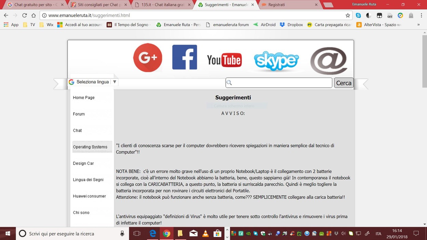Viewport: 427px width, 240px height.
Task: Open the Windows Start menu
Action: click(x=8, y=234)
